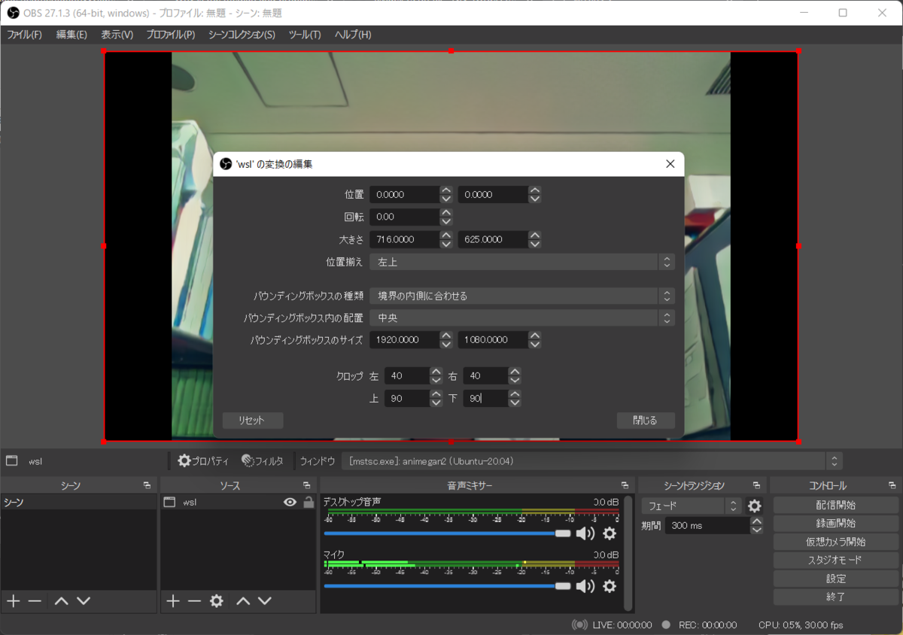
Task: Move scene down arrow in Scenes panel
Action: pos(84,600)
